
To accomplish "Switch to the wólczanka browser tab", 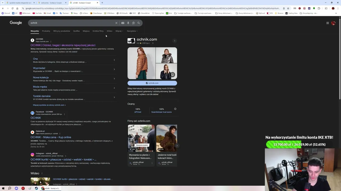I will pyautogui.click(x=52, y=3).
